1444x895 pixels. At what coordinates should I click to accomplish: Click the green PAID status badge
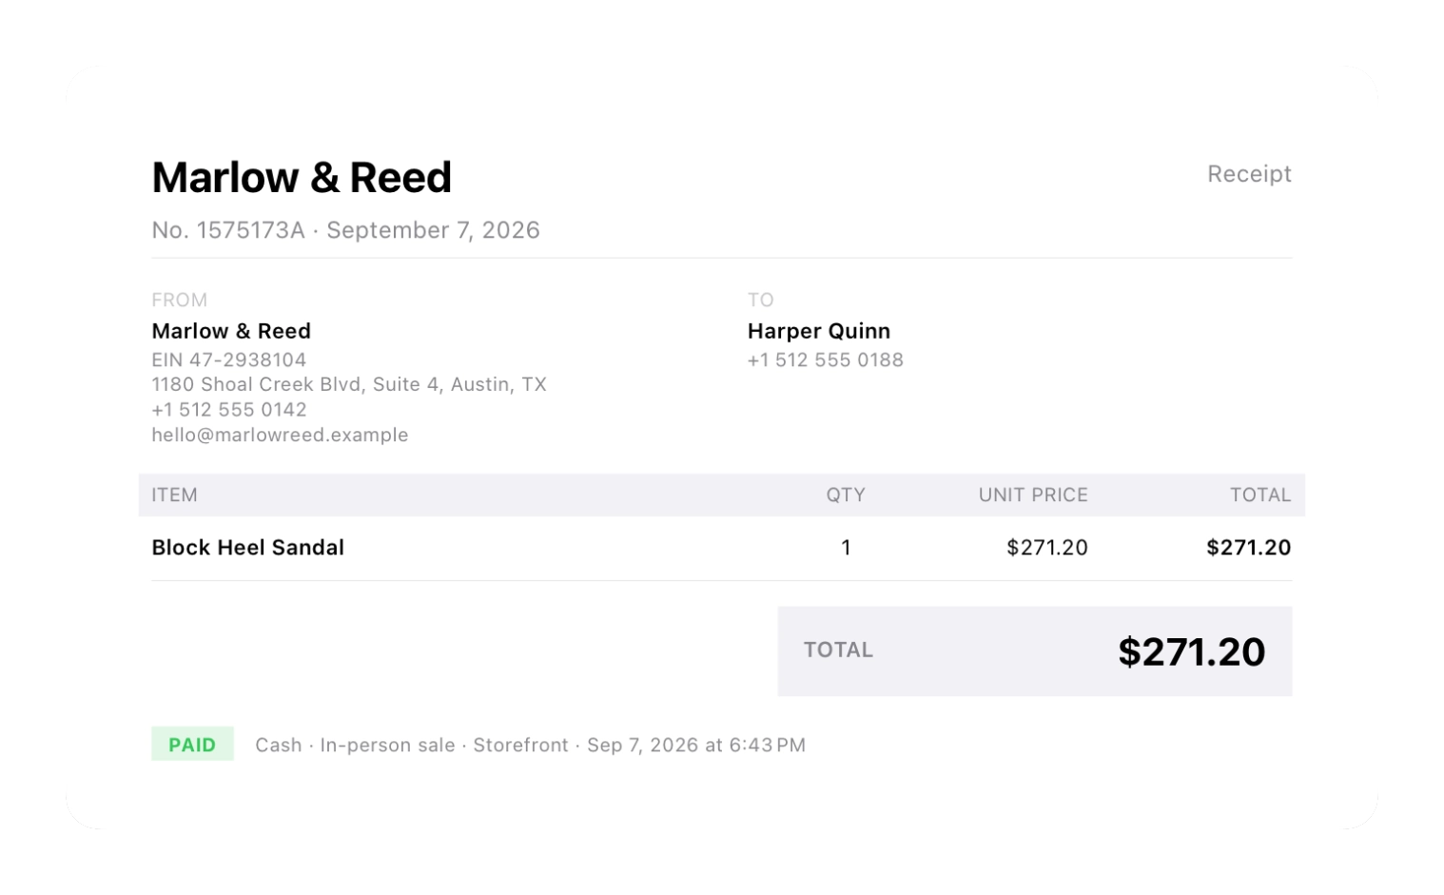point(192,745)
